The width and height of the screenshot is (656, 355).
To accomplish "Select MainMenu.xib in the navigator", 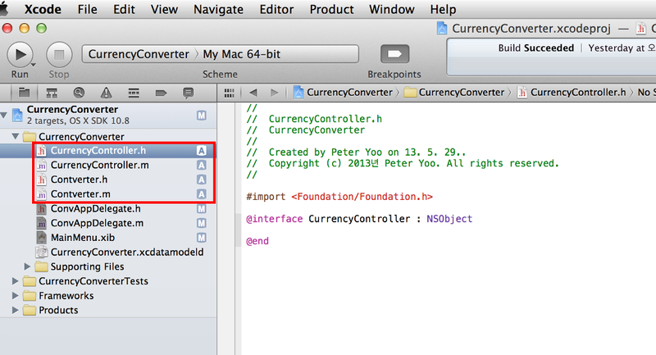I will click(80, 237).
